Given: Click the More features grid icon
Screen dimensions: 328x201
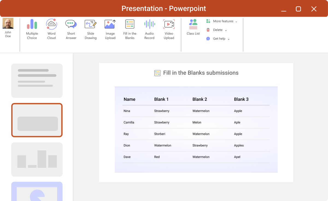Looking at the screenshot, I should [x=208, y=21].
